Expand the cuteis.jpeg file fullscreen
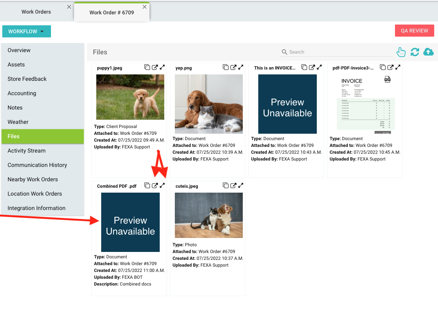438x315 pixels. pyautogui.click(x=241, y=185)
